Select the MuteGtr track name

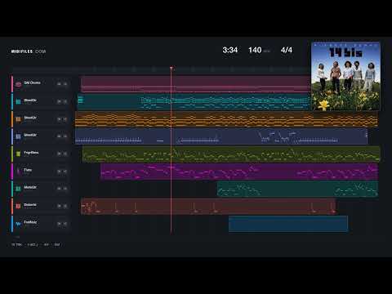tap(30, 187)
